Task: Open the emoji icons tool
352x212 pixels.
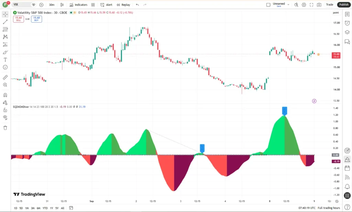Action: point(5,67)
